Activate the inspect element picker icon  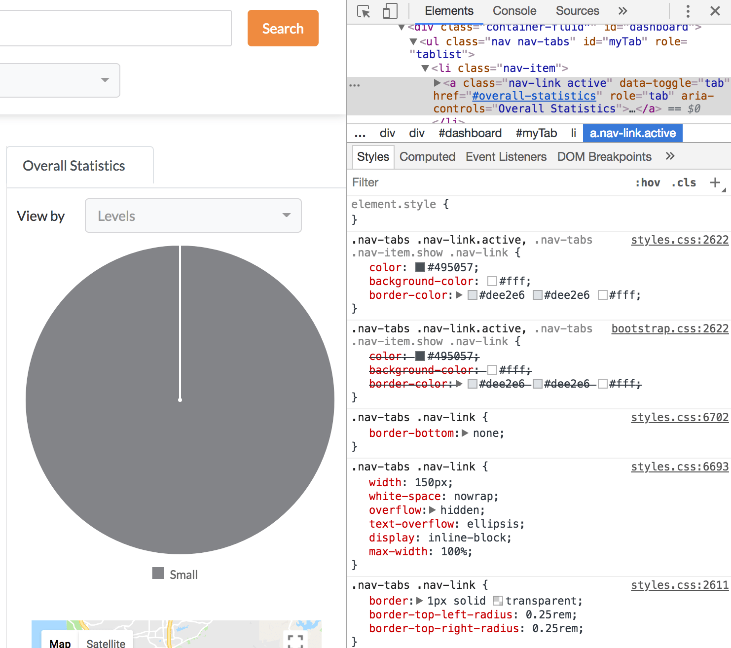coord(364,11)
